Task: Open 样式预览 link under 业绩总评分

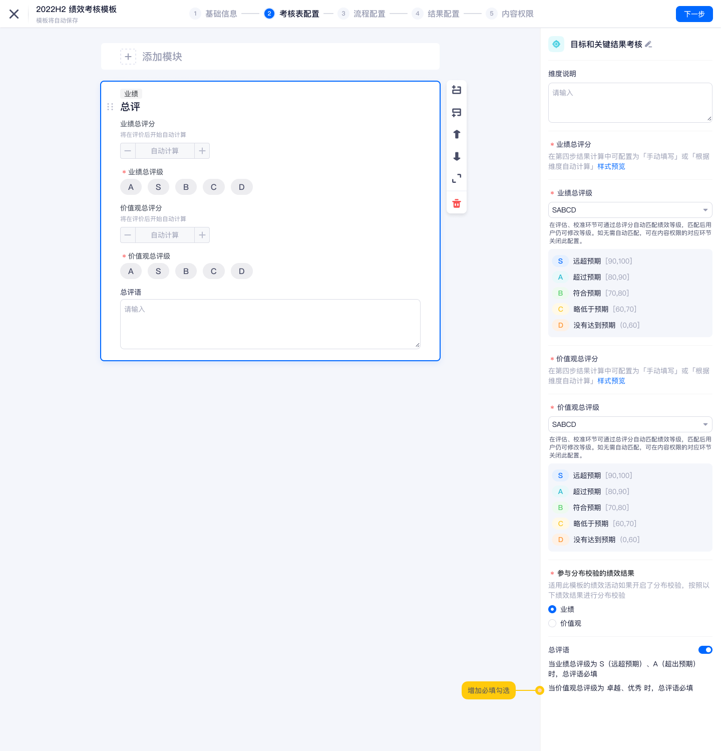Action: [x=611, y=166]
